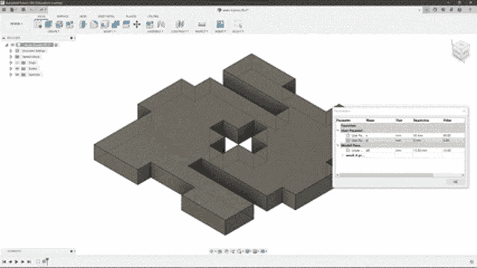Open the Create group dropdown
Screen dimensions: 477x268
pos(53,31)
